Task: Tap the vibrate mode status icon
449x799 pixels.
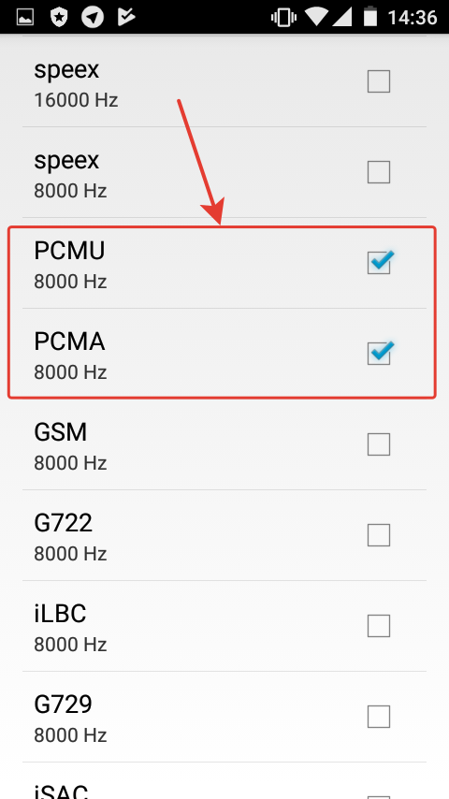Action: [283, 18]
